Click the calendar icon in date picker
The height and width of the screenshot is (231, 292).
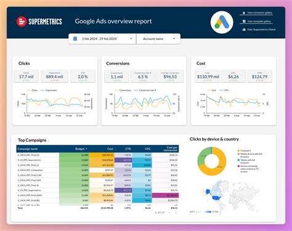coord(75,39)
